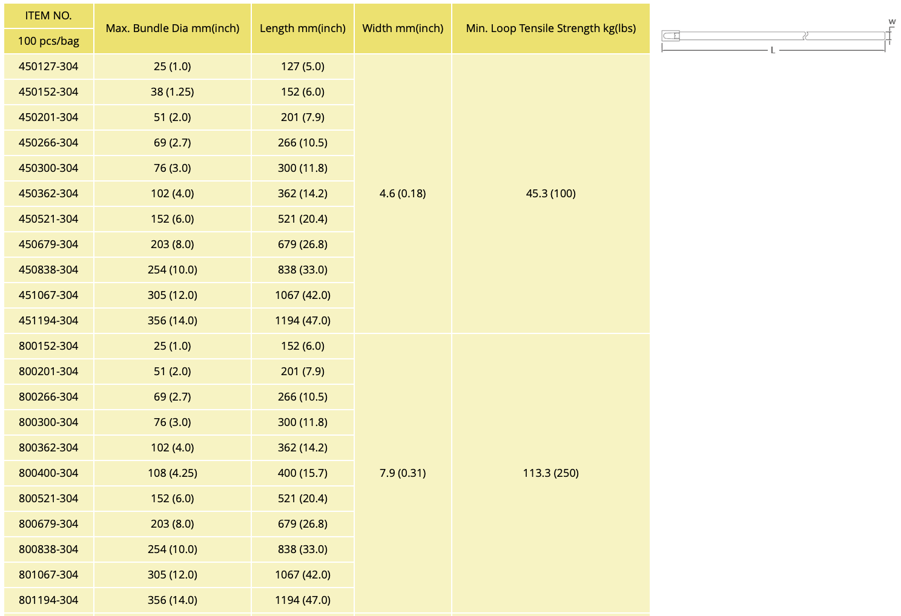Click bundle diameter for item 801067-304

click(173, 575)
